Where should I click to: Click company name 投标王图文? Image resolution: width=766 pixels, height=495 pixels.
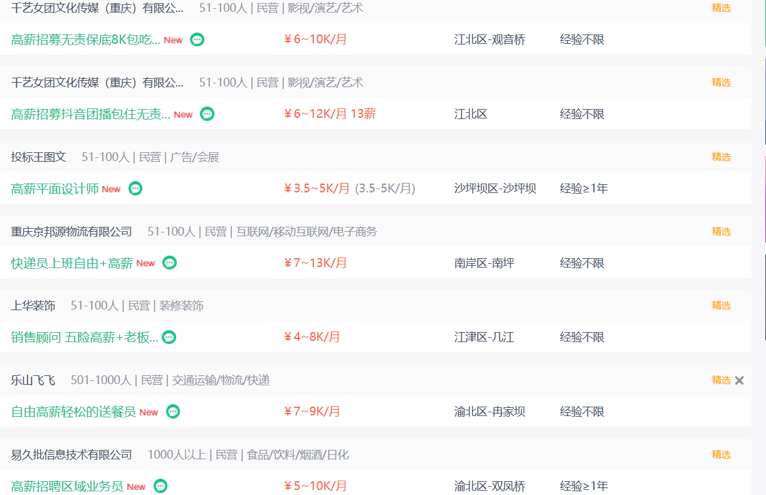click(39, 157)
